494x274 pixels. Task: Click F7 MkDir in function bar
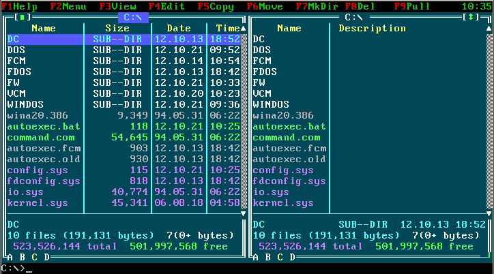(x=319, y=5)
